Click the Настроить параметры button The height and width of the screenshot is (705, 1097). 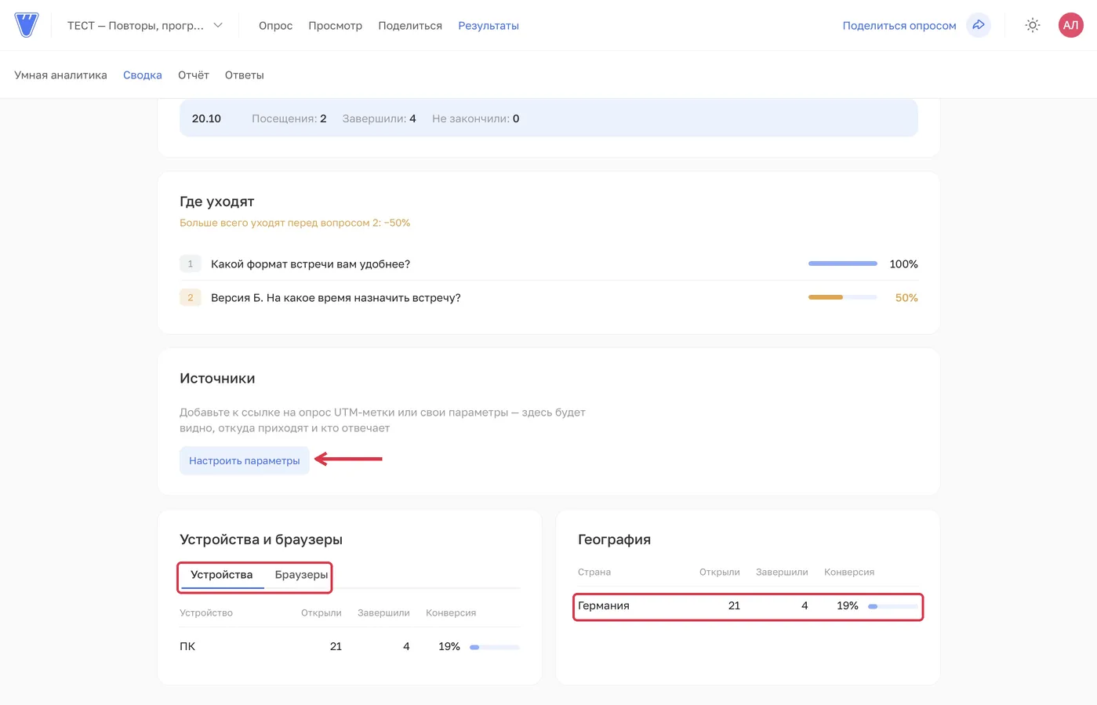point(245,460)
